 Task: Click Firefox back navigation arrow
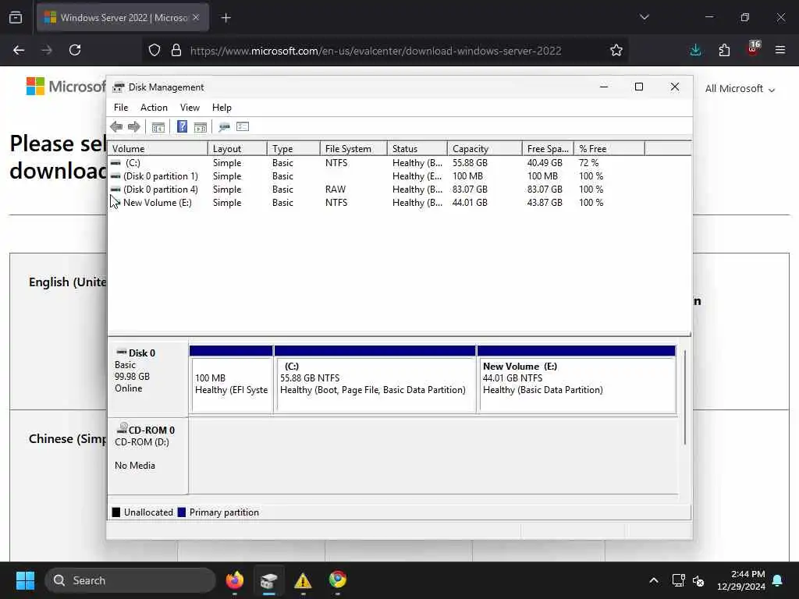click(x=19, y=51)
